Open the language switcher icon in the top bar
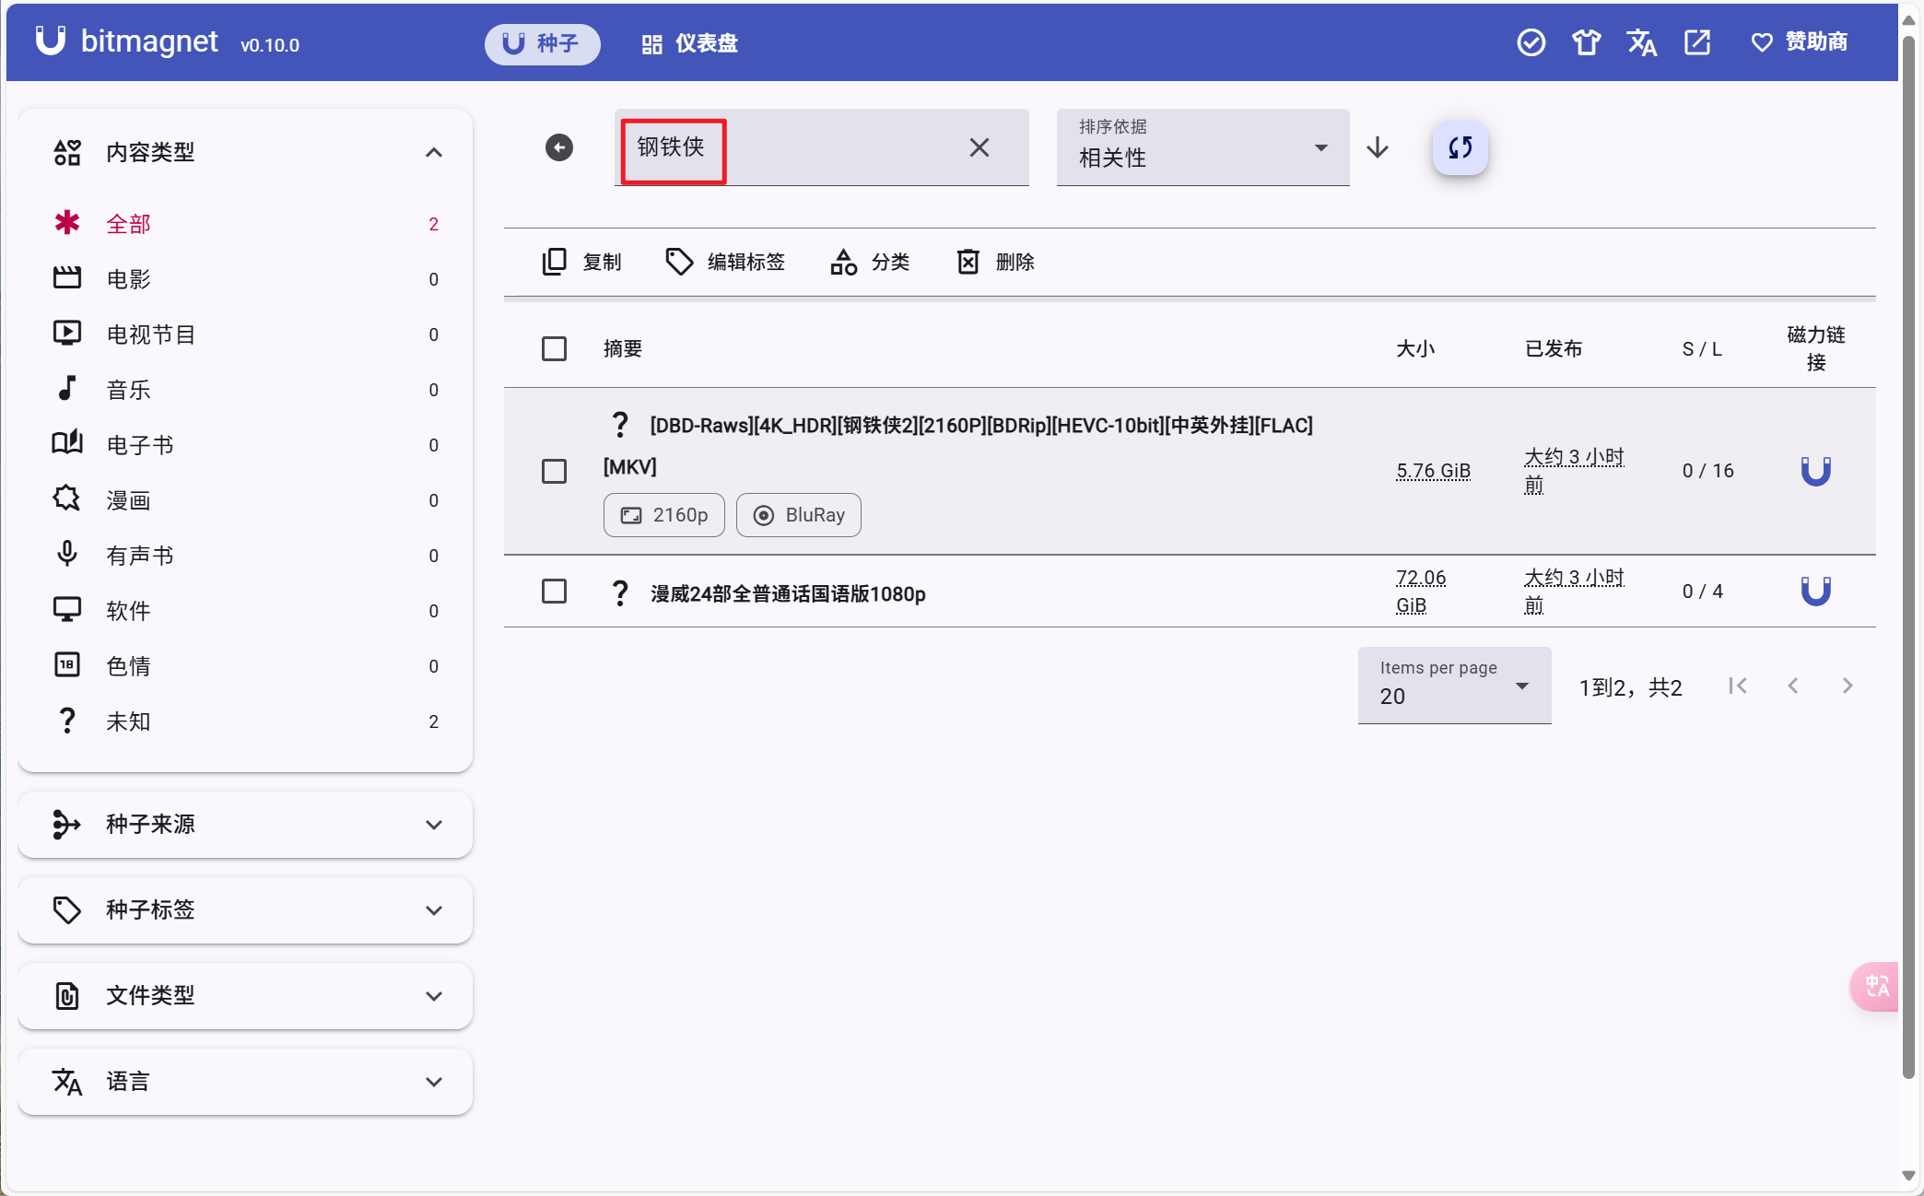1924x1196 pixels. click(1642, 42)
